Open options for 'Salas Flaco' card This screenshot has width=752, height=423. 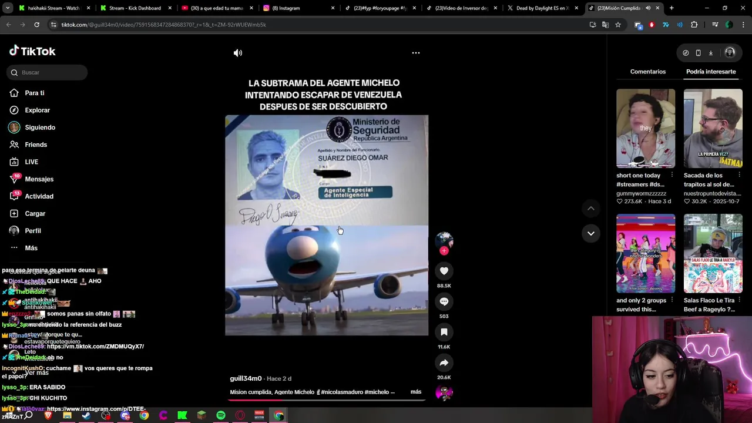739,300
